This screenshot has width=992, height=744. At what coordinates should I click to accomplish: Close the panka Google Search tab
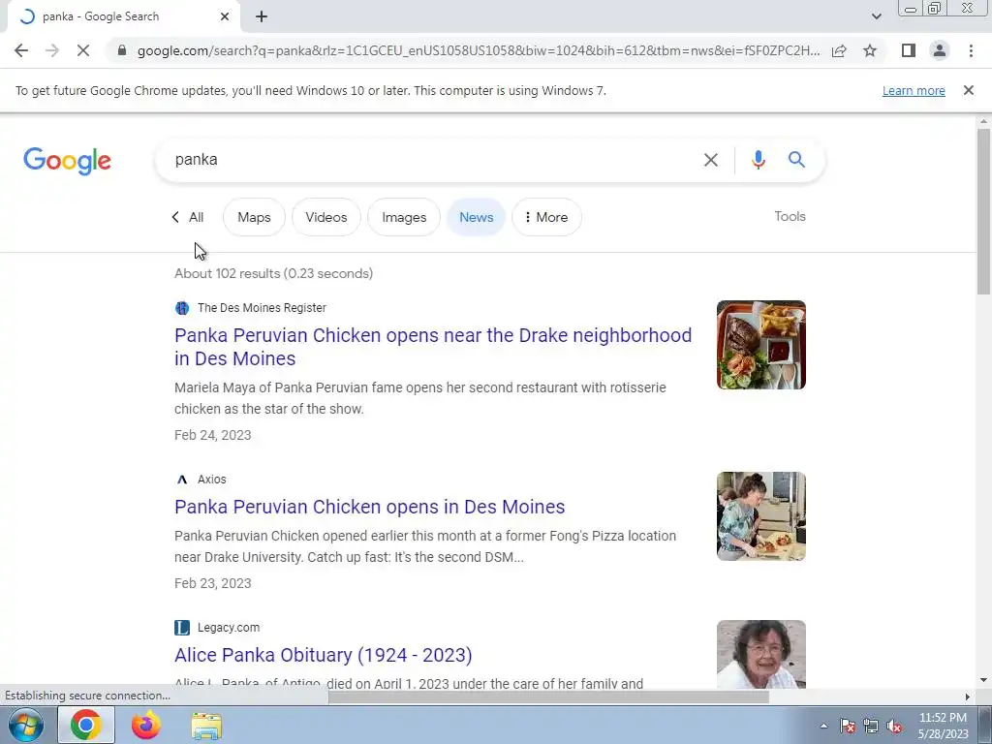click(225, 16)
